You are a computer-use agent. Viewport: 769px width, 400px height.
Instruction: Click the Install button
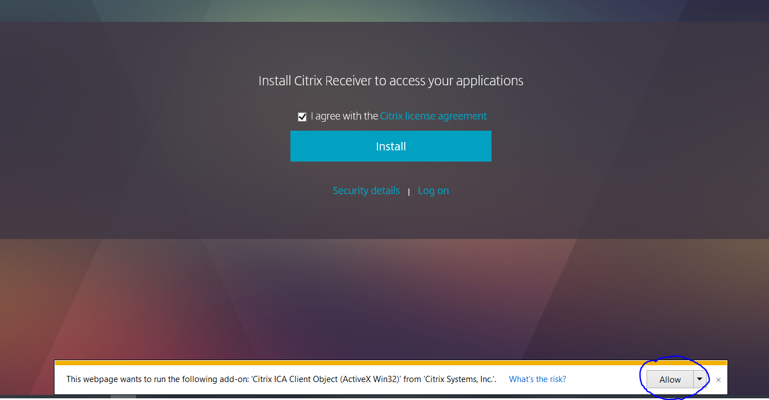(x=391, y=146)
